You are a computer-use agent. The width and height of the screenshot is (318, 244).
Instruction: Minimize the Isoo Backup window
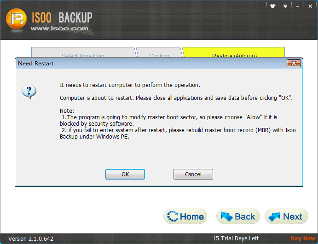tap(297, 6)
